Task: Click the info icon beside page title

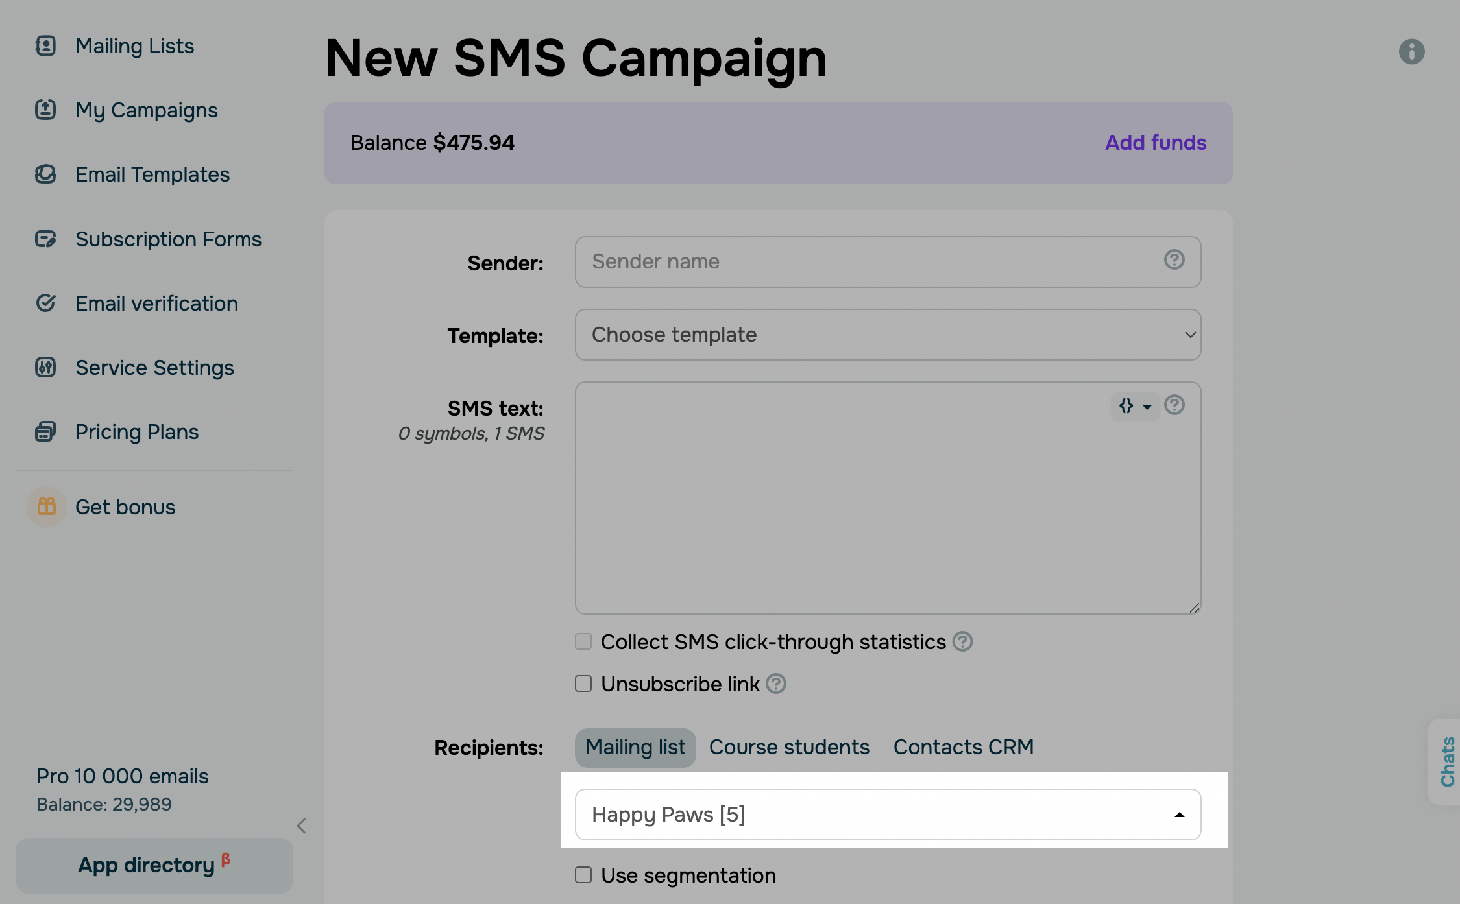Action: click(1411, 52)
